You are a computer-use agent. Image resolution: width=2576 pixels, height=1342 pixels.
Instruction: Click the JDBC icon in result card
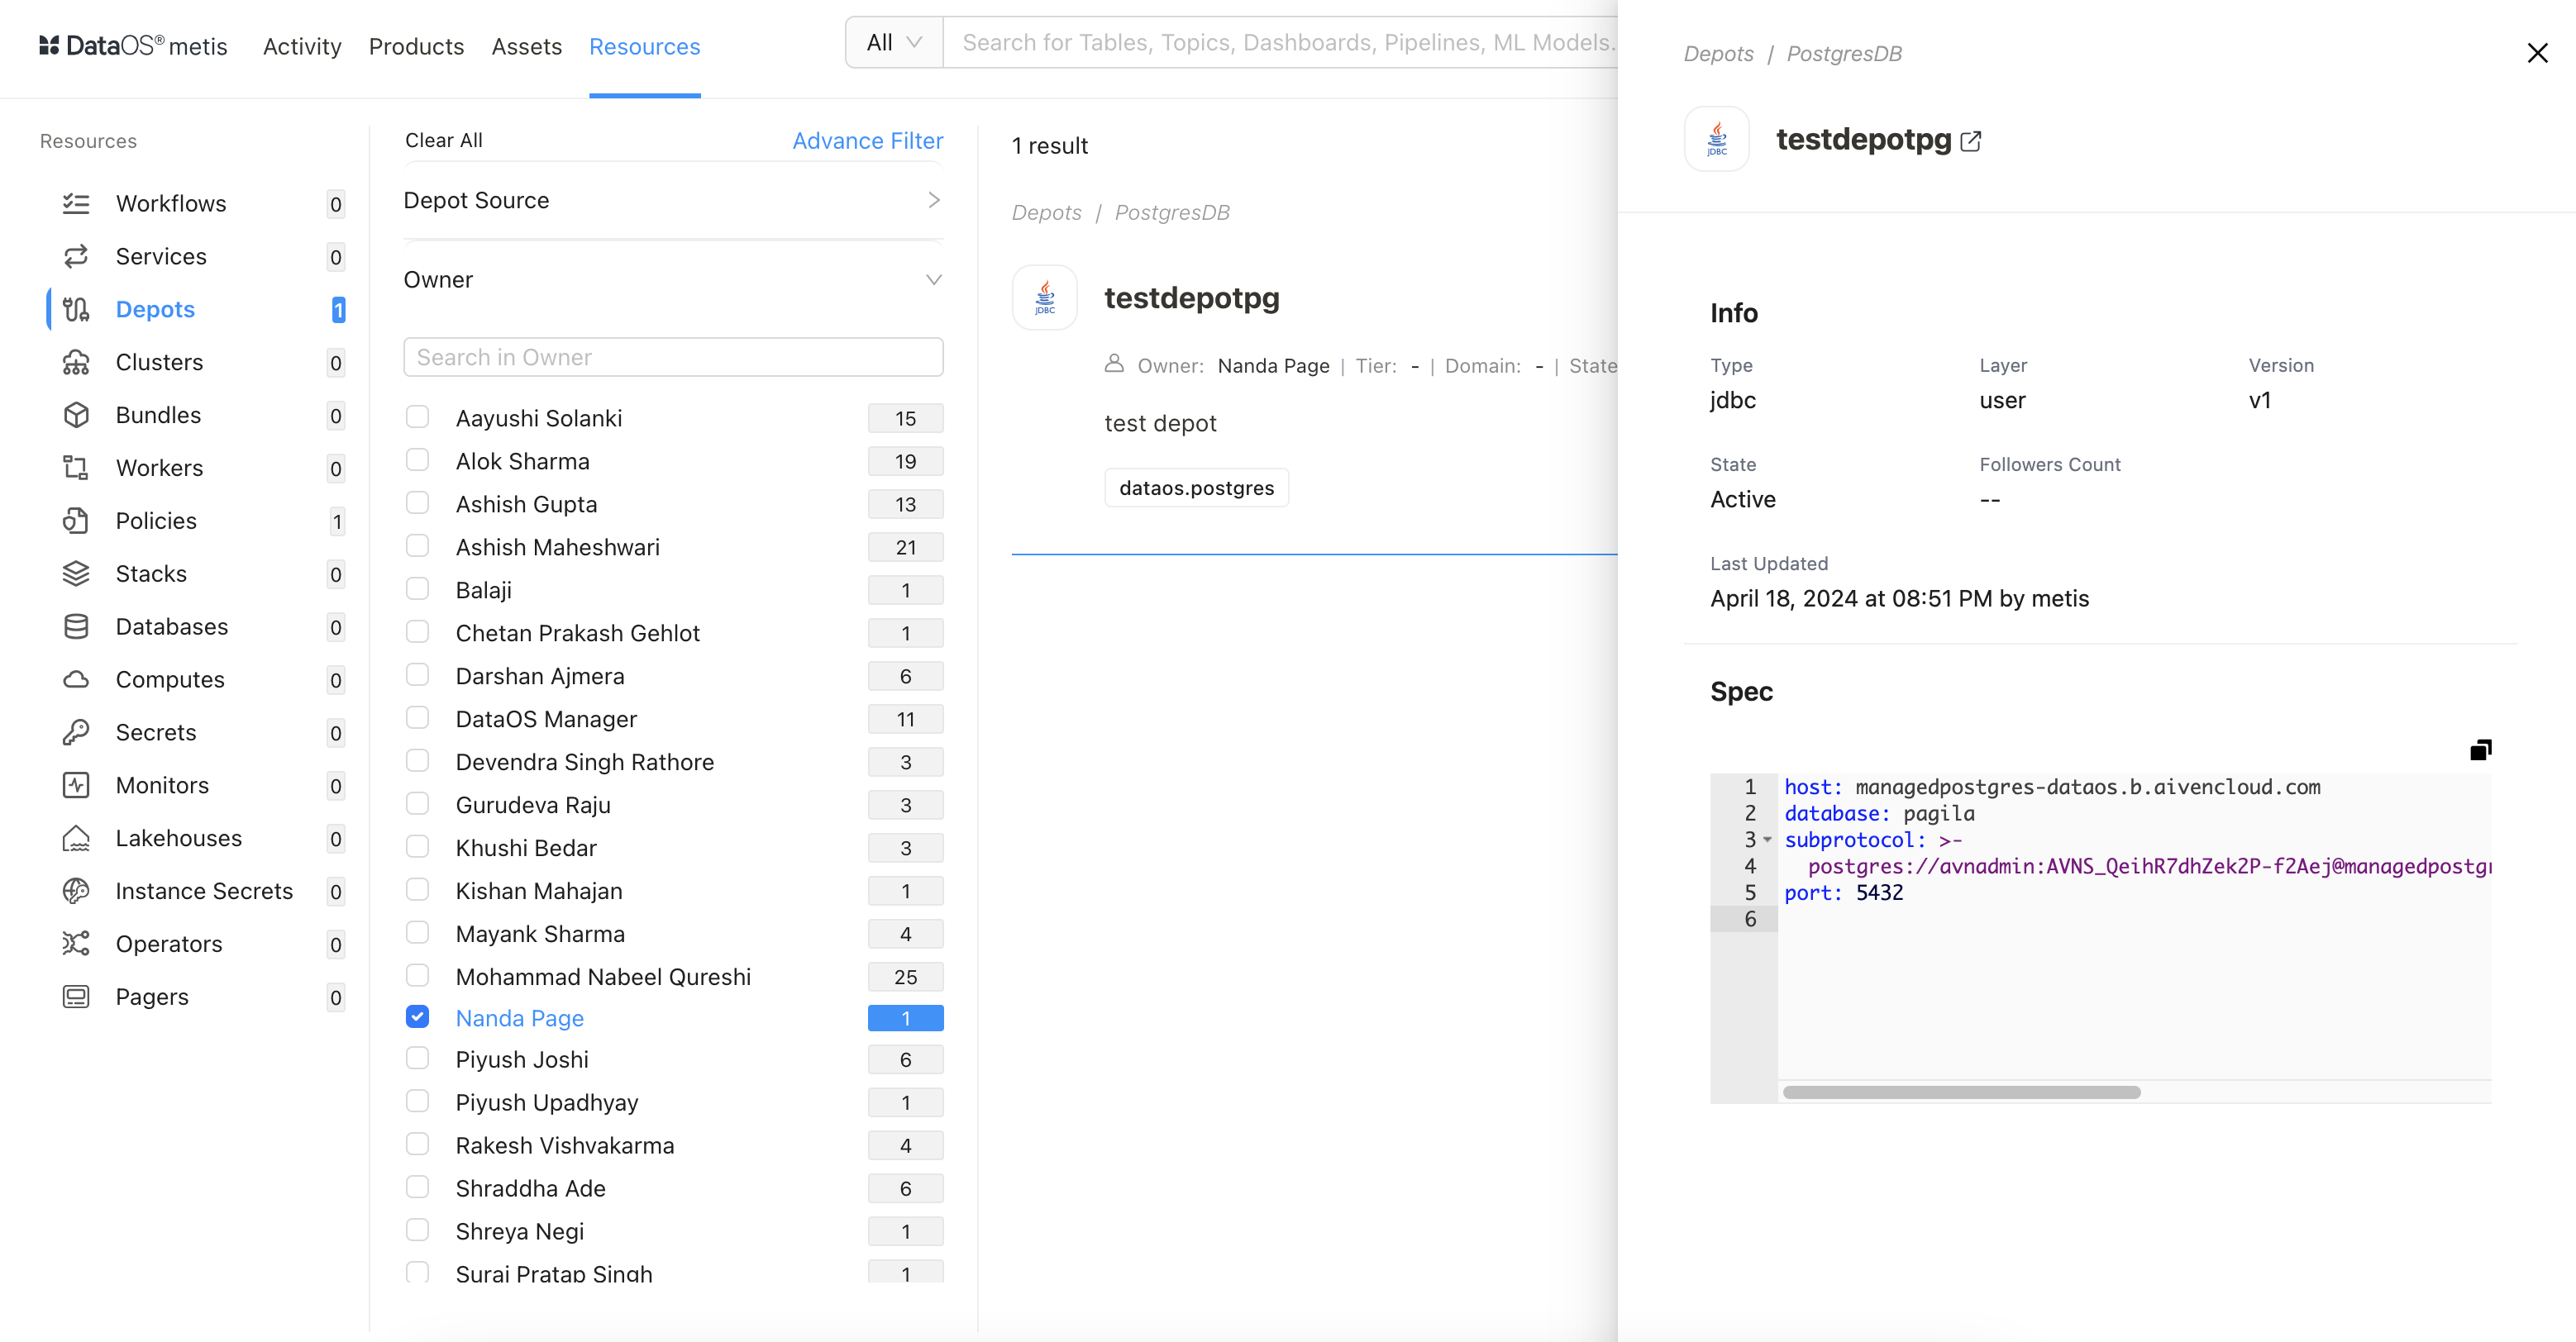tap(1045, 297)
